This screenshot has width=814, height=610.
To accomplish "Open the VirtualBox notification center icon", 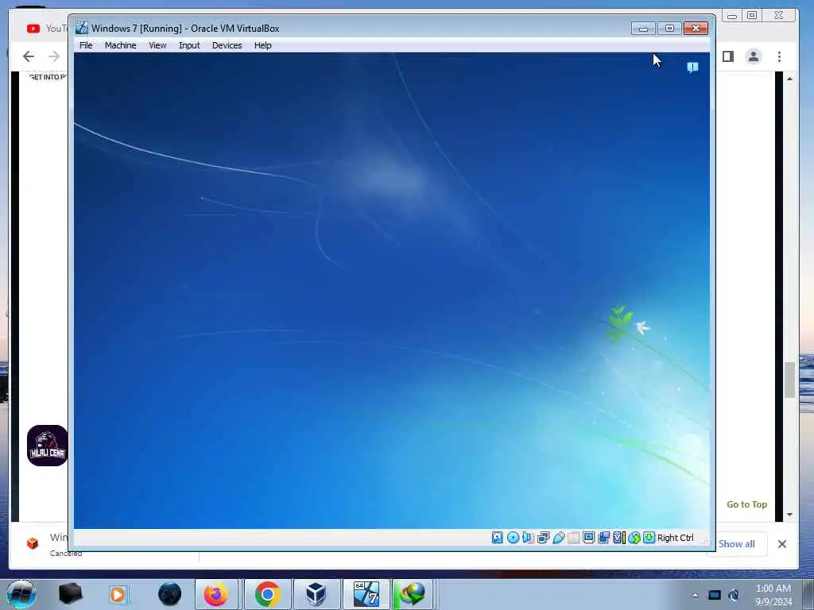I will point(692,68).
